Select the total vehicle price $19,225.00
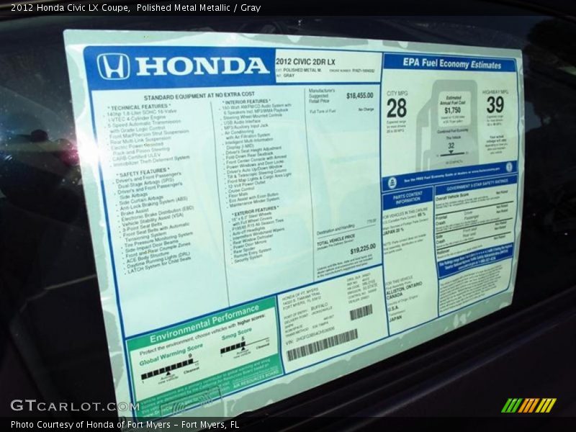The height and width of the screenshot is (432, 576). pos(363,251)
